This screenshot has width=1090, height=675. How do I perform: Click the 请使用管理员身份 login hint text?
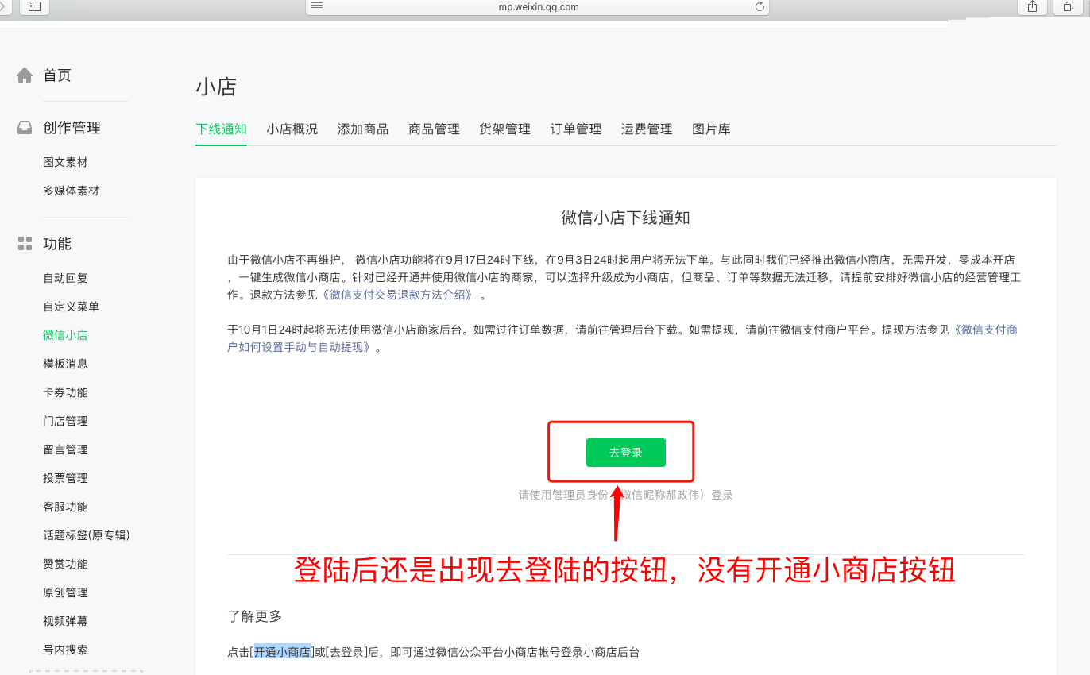tap(626, 495)
